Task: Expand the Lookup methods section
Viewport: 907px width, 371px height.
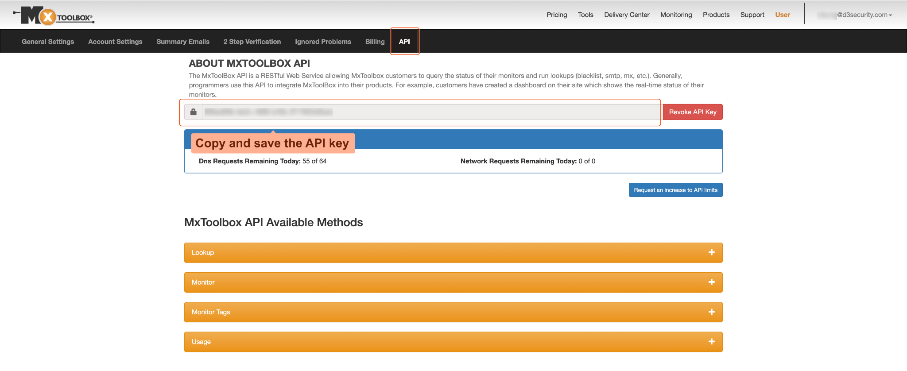Action: click(203, 252)
